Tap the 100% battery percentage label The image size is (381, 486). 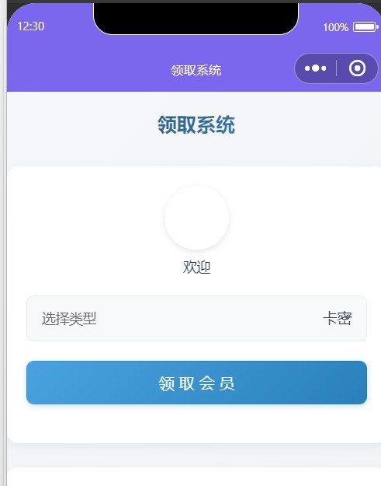[x=335, y=27]
